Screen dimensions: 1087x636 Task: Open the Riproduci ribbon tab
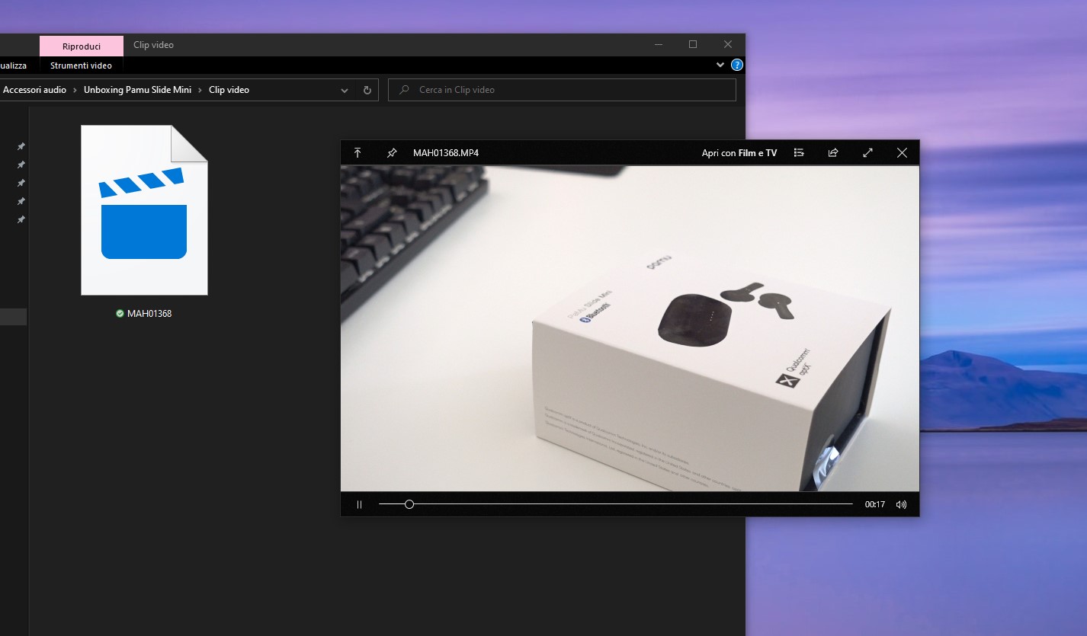pyautogui.click(x=82, y=46)
